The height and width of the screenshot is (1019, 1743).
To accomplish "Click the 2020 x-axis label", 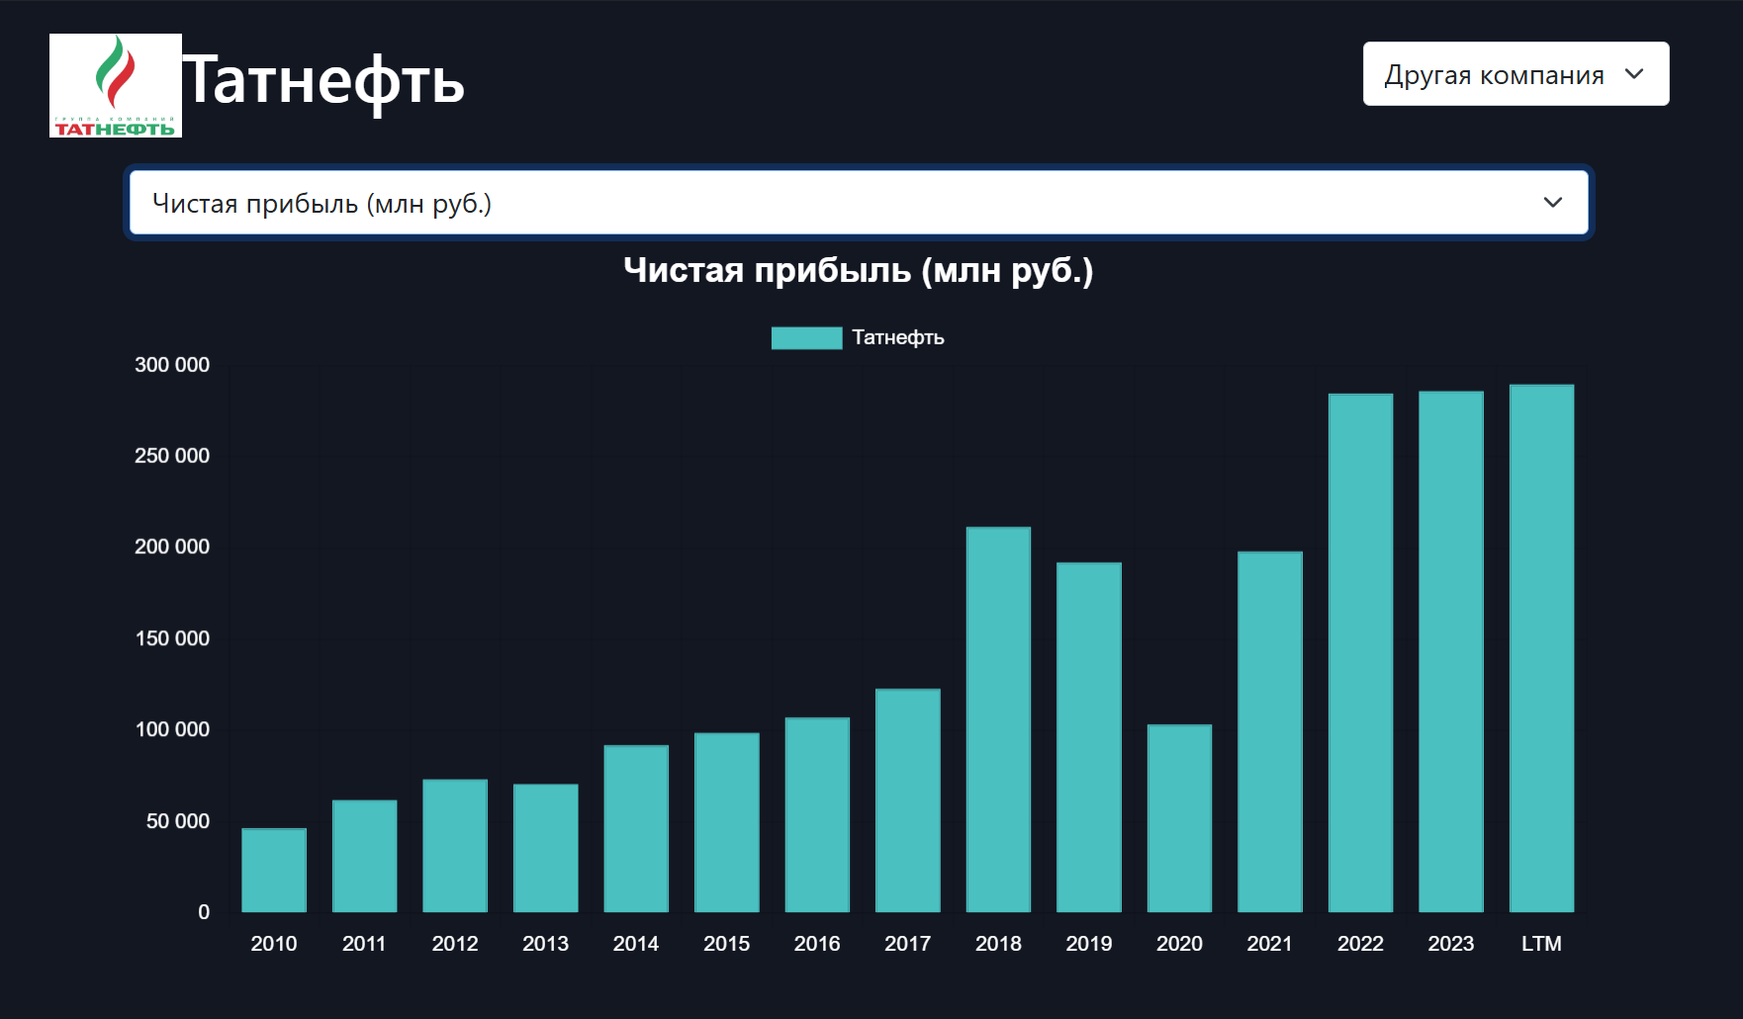I will (x=1179, y=944).
